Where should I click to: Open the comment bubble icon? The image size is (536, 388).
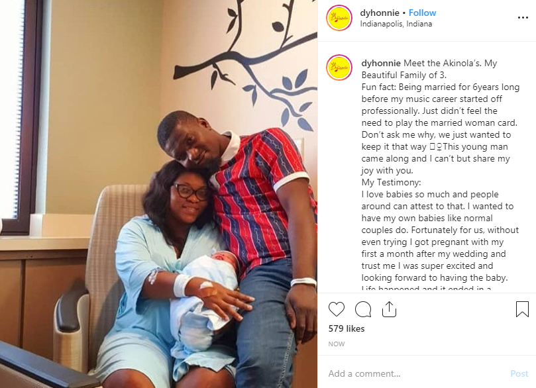[363, 309]
